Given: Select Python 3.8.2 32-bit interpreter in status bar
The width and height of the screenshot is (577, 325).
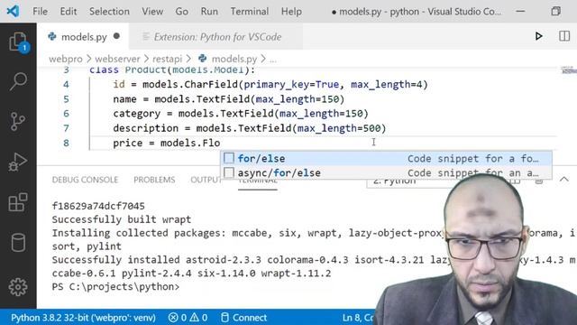Looking at the screenshot, I should pyautogui.click(x=83, y=318).
